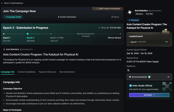Click the Steps to Participate subheading
This screenshot has height=112, width=174.
(12, 110)
